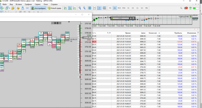The height and width of the screenshot is (108, 202).
Task: Click the green connection status bar
Action: pyautogui.click(x=196, y=8)
